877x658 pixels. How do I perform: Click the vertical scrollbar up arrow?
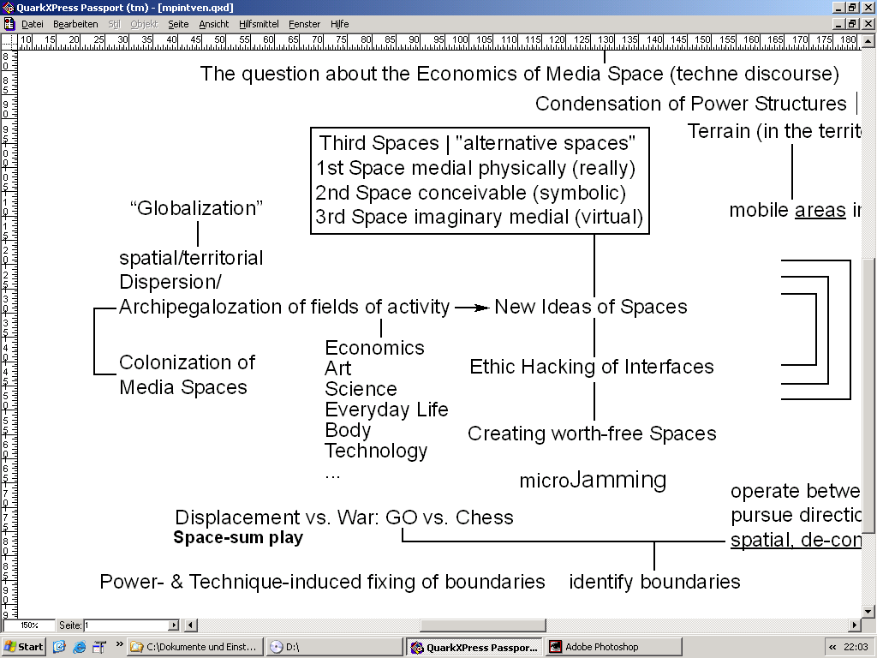pyautogui.click(x=868, y=41)
